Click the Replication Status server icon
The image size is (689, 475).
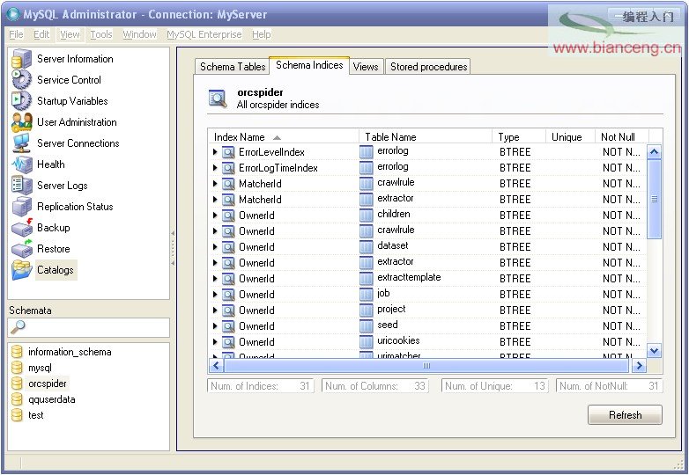click(x=21, y=207)
